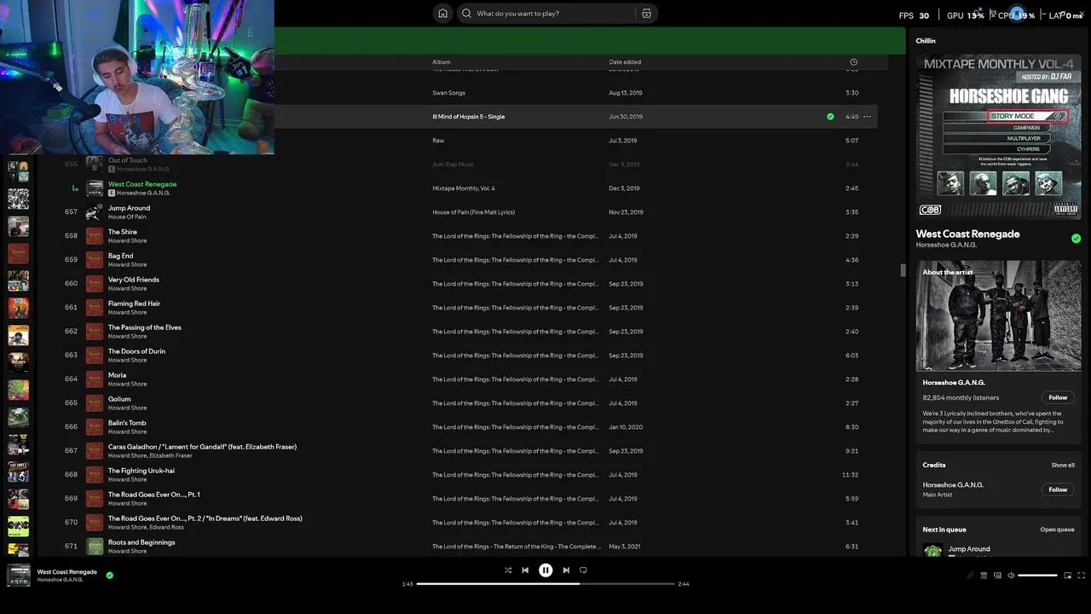Open more options on Ill Mind of Hopsin row

(867, 117)
